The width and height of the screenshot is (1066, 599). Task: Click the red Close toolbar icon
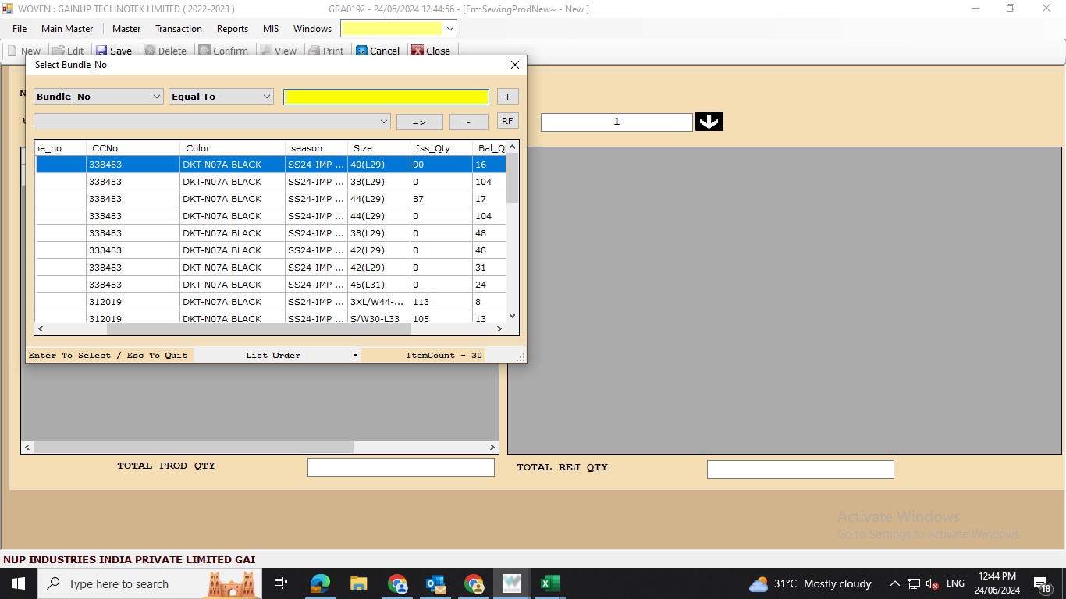pos(418,51)
